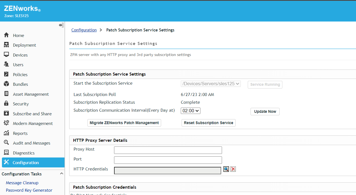Select the Home icon in the sidebar
Image resolution: width=356 pixels, height=195 pixels.
point(6,35)
